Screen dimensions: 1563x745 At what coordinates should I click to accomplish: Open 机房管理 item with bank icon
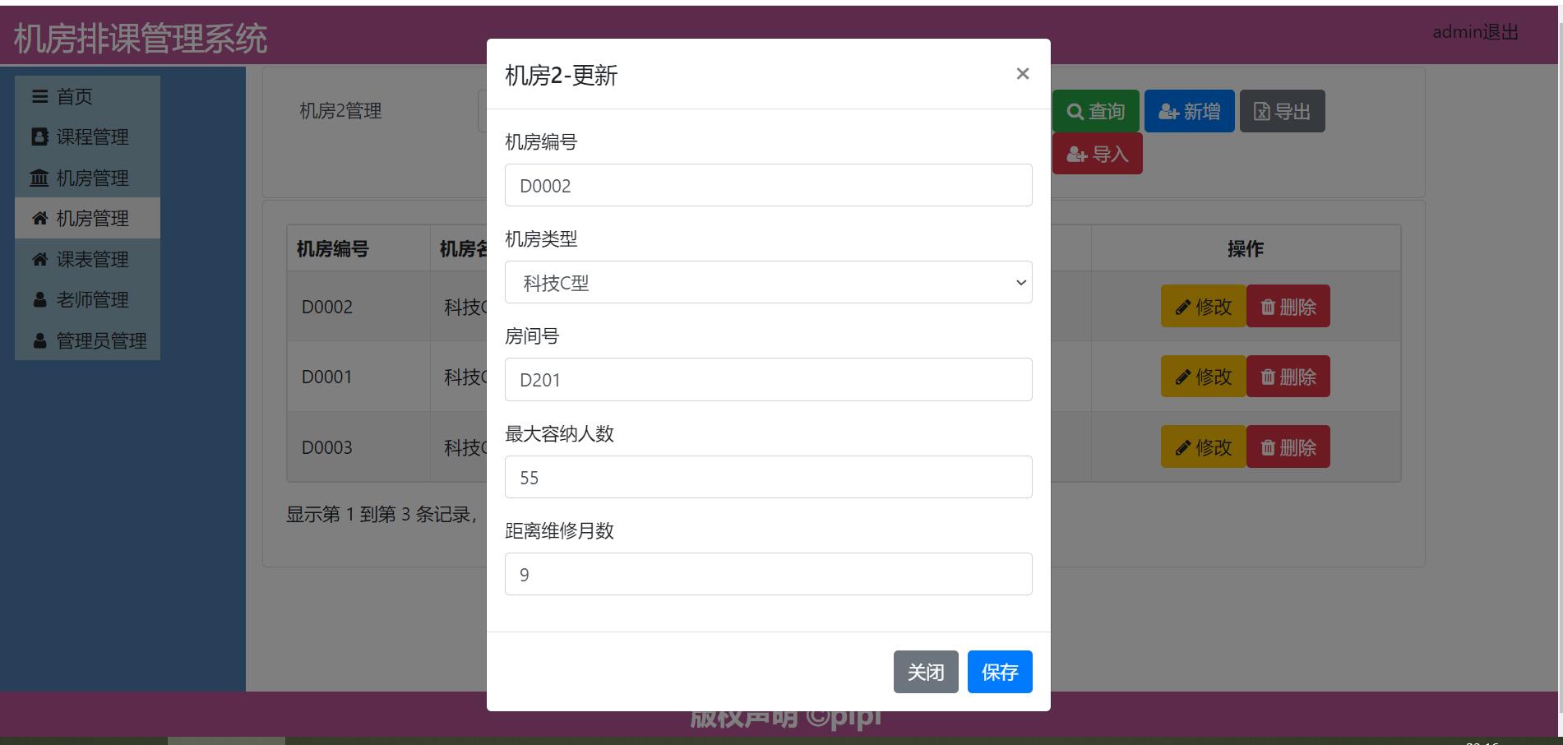point(87,178)
